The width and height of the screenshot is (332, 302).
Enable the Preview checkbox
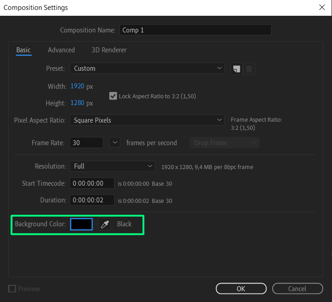click(x=12, y=289)
